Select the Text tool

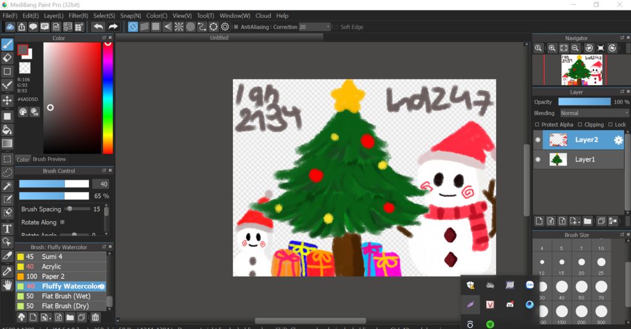(x=7, y=229)
